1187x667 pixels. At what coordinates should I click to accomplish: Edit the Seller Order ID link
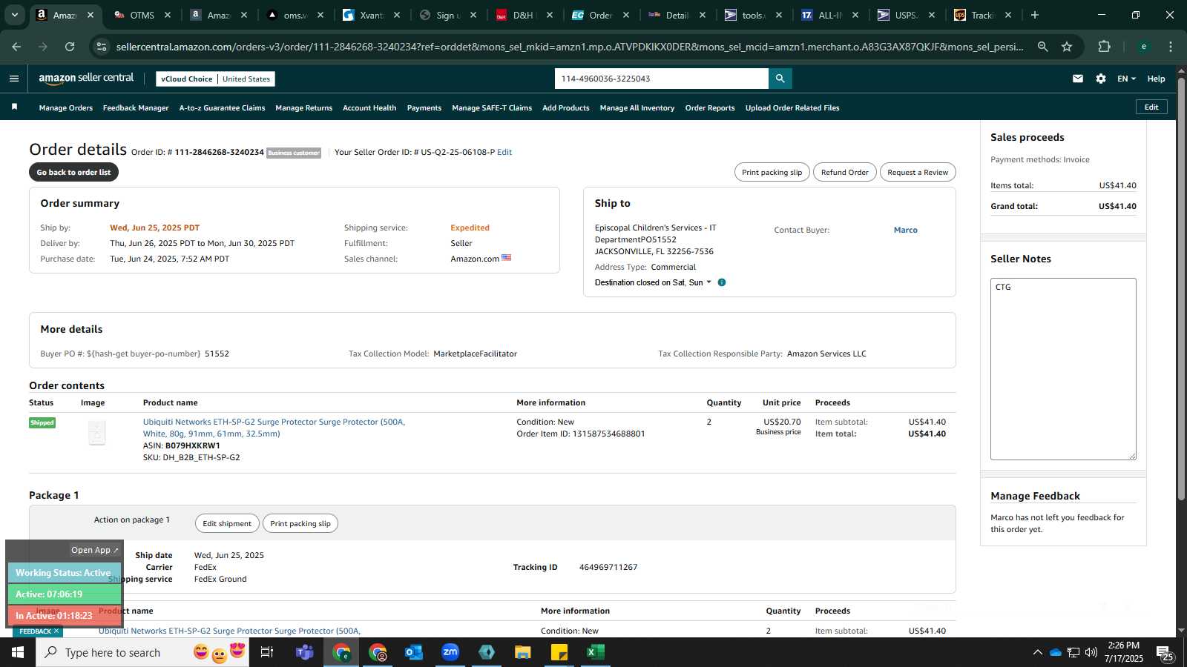[504, 152]
